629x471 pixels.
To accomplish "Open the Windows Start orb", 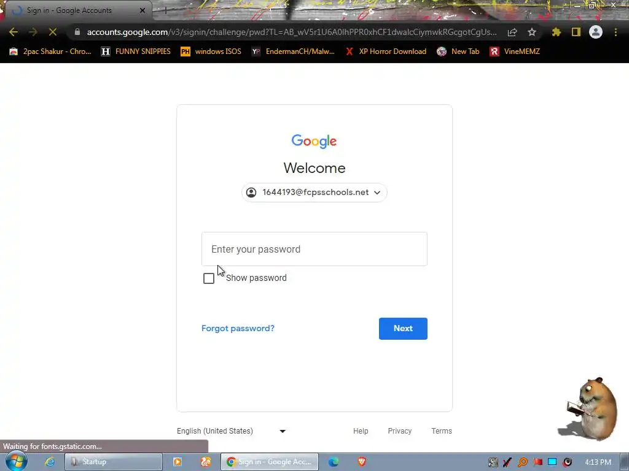I will coord(16,461).
